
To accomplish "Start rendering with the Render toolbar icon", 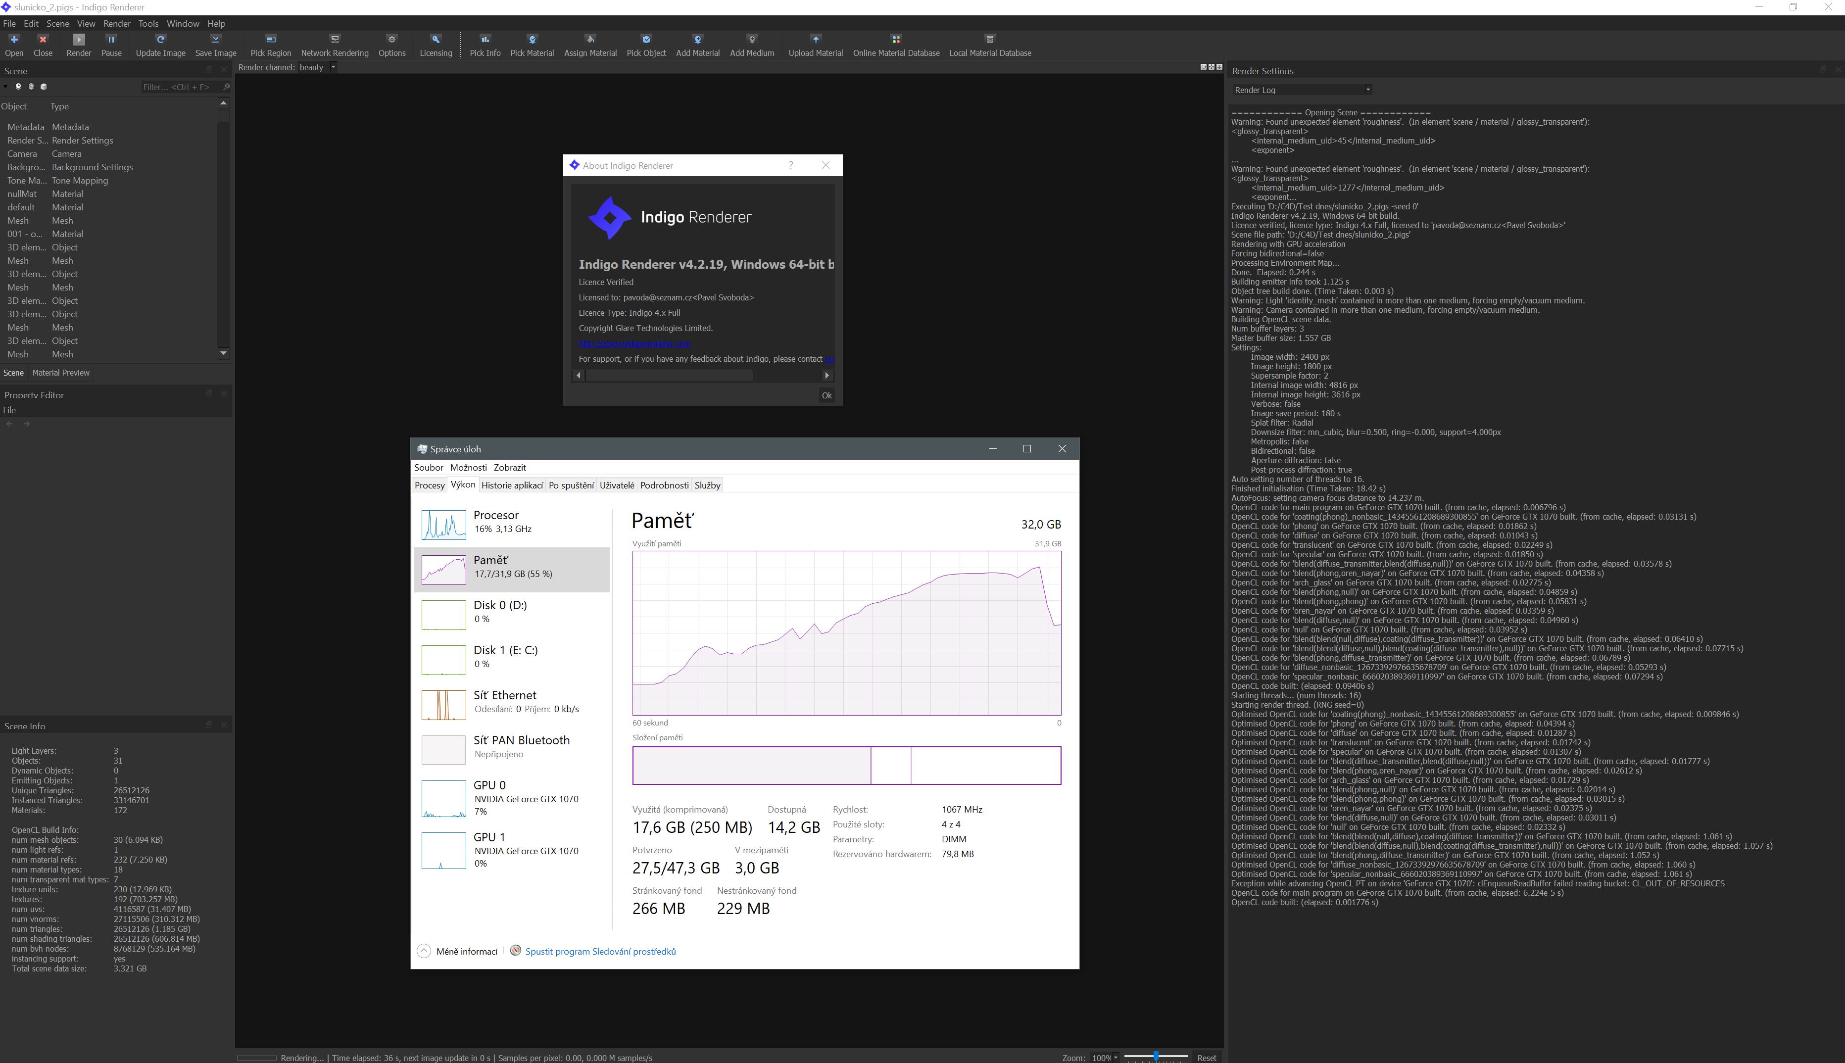I will (79, 45).
